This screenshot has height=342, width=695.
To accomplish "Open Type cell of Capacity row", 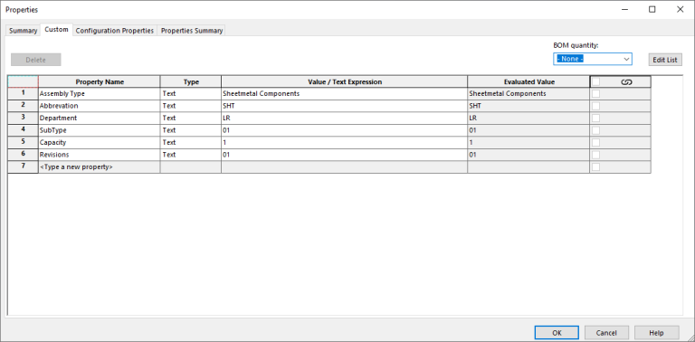I will click(191, 143).
